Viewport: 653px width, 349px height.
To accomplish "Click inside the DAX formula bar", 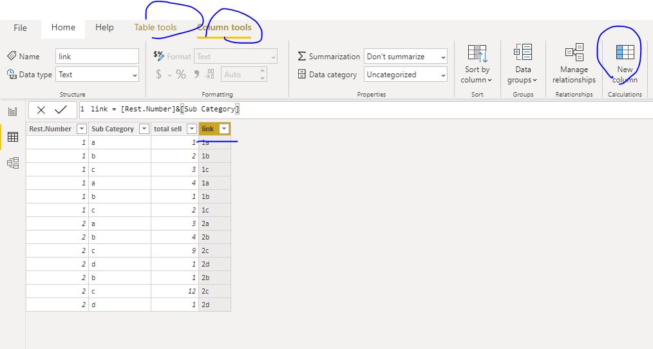I will (x=366, y=109).
